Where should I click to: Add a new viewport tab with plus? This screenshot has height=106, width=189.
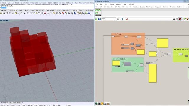click(23, 103)
